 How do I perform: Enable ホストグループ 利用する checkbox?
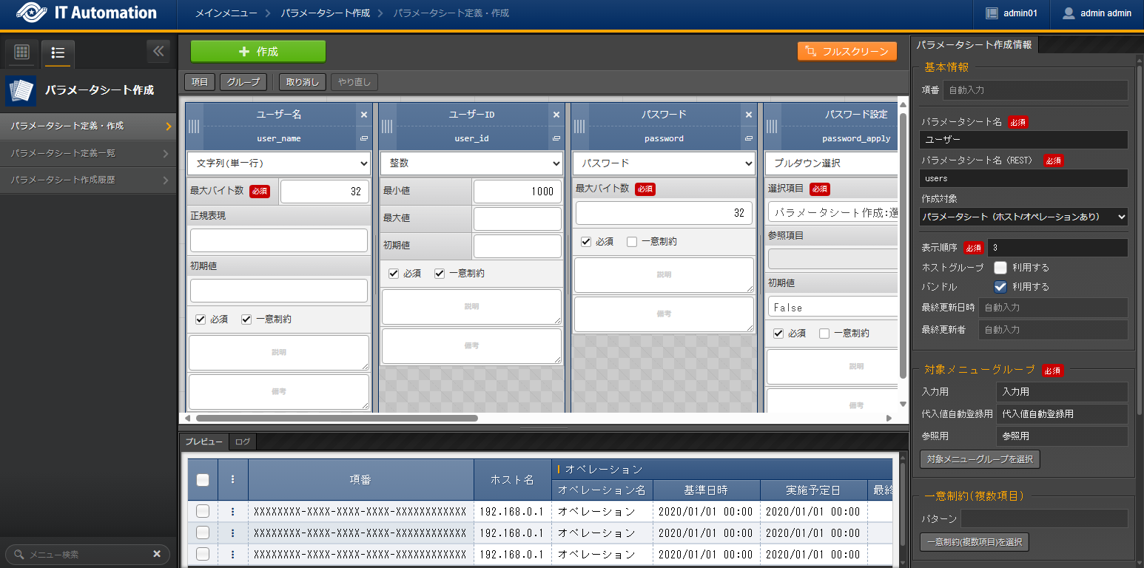point(1000,268)
